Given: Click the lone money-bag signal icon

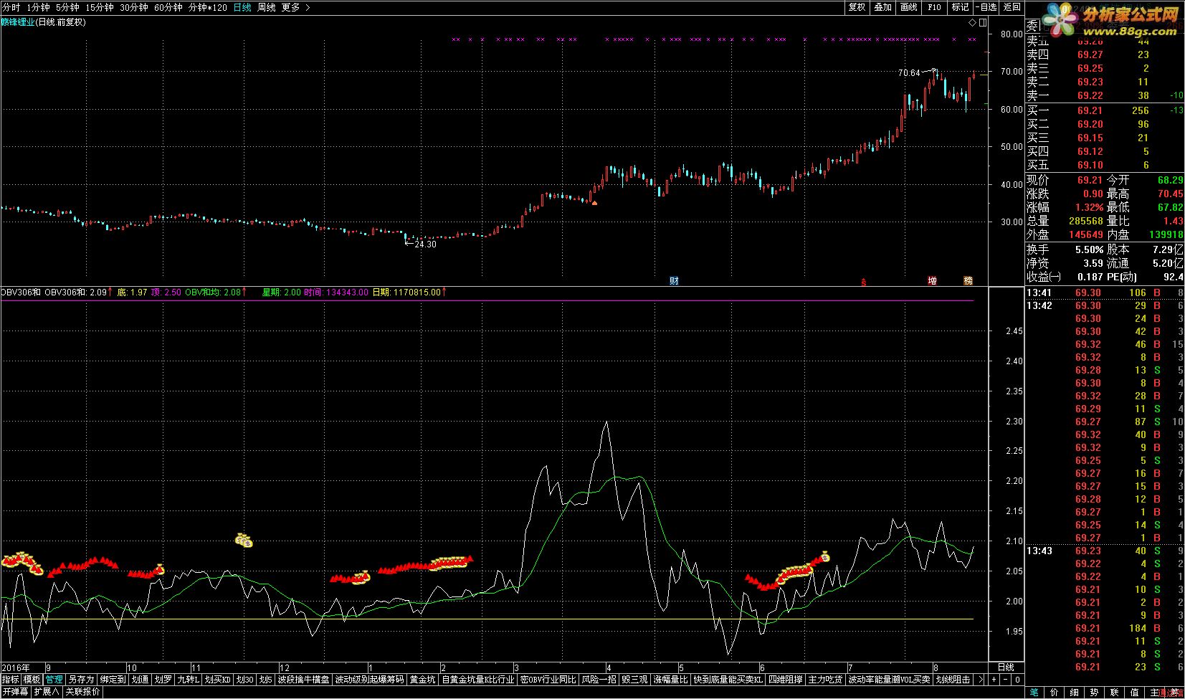Looking at the screenshot, I should 244,540.
